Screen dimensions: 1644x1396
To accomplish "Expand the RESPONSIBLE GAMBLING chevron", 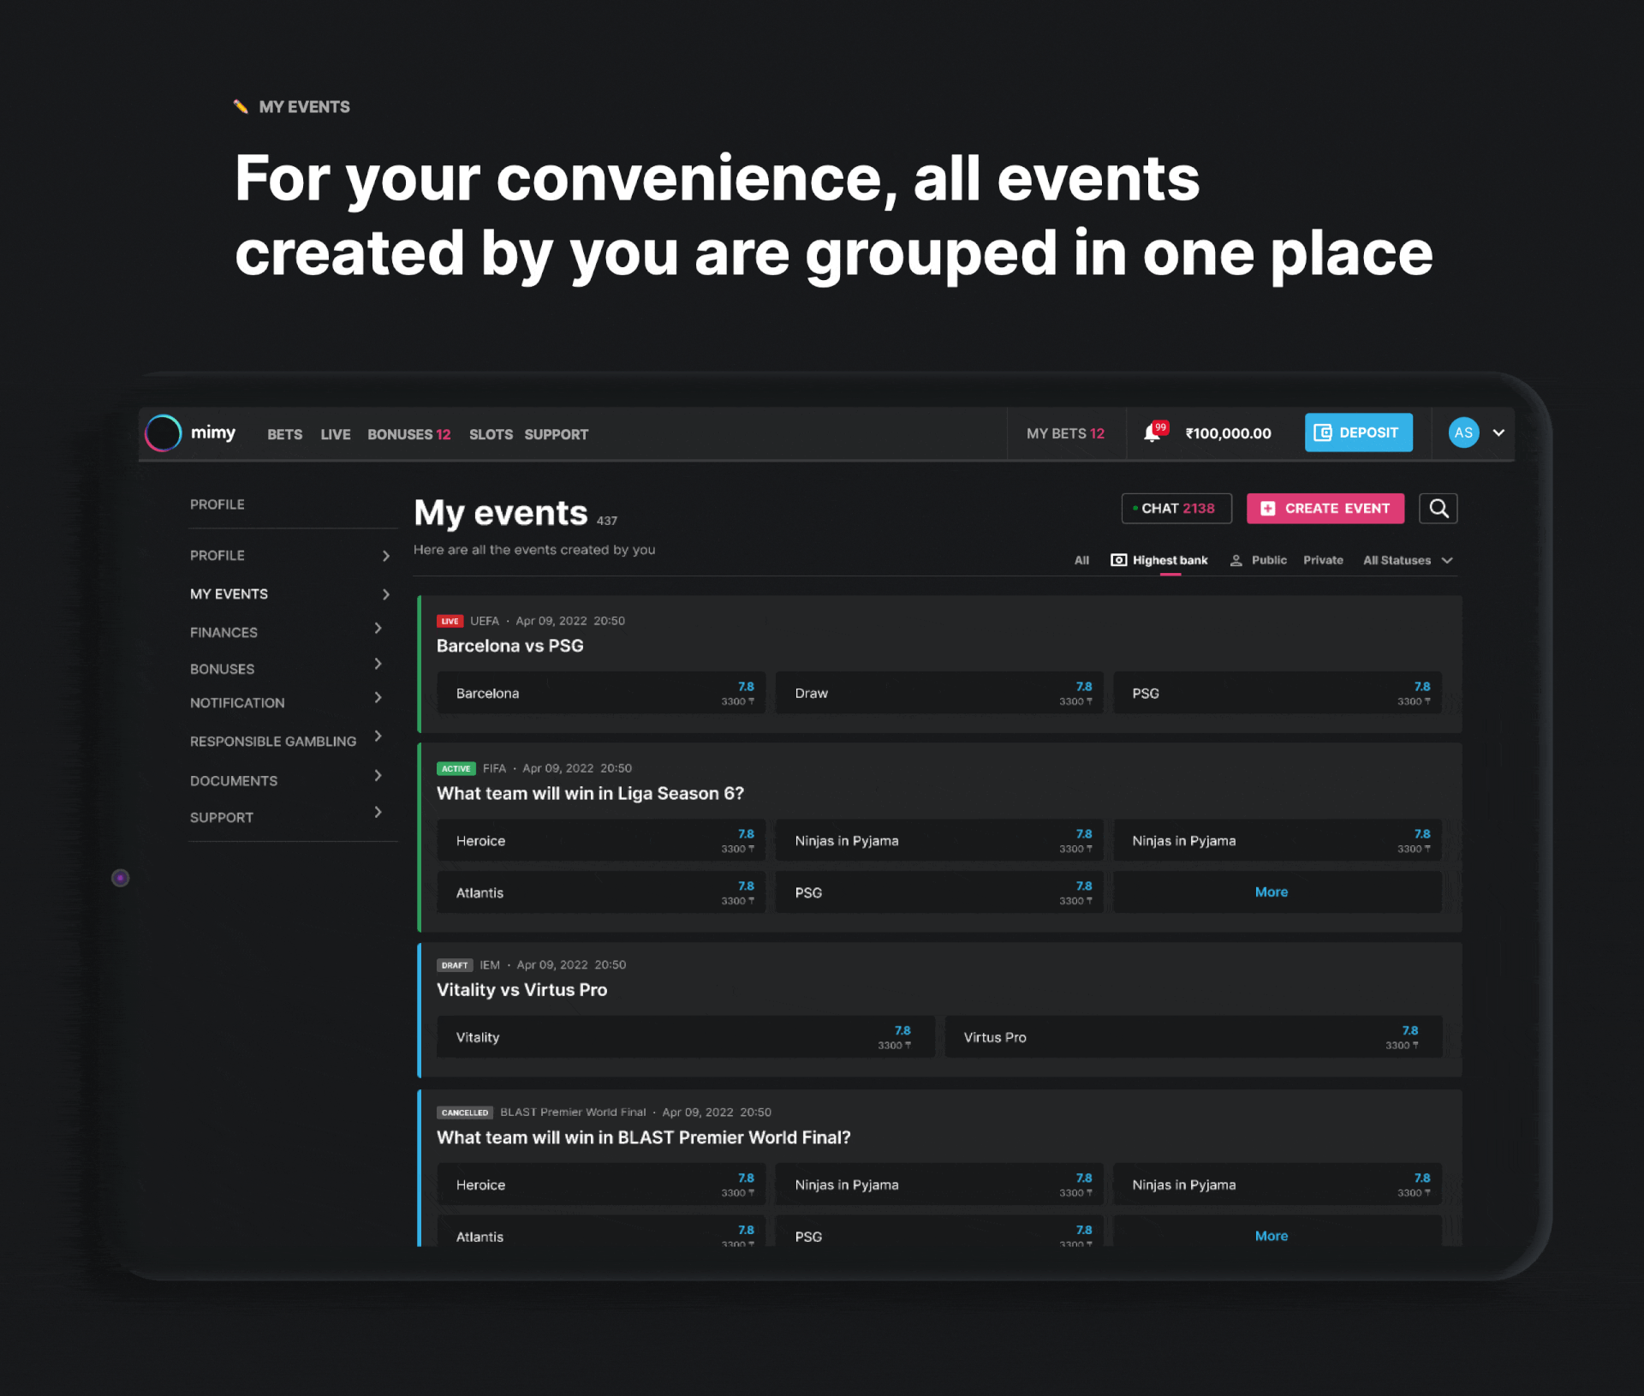I will [x=378, y=737].
